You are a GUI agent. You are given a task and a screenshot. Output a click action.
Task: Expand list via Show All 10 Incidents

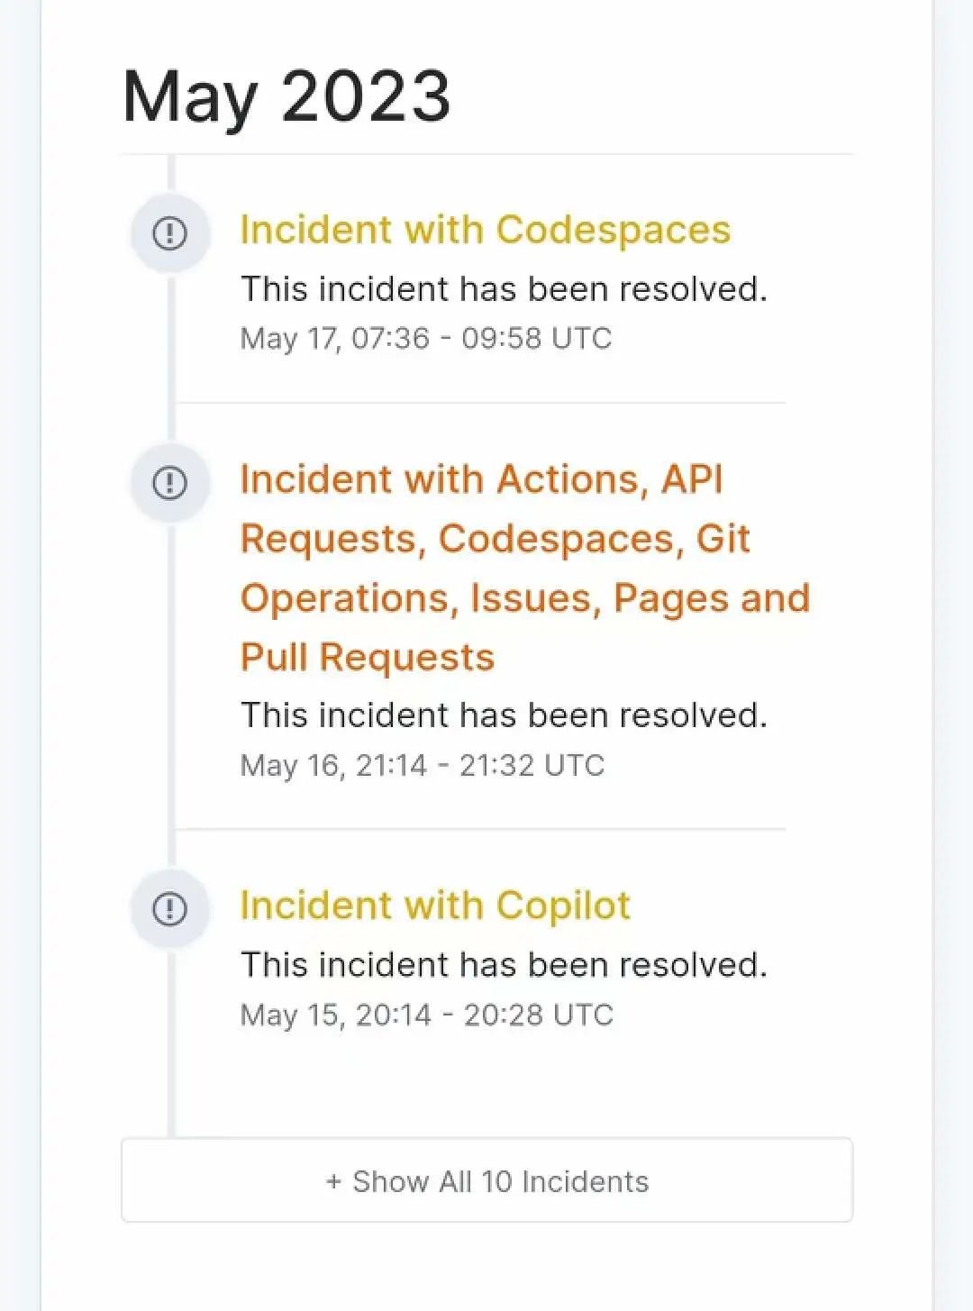click(x=486, y=1180)
